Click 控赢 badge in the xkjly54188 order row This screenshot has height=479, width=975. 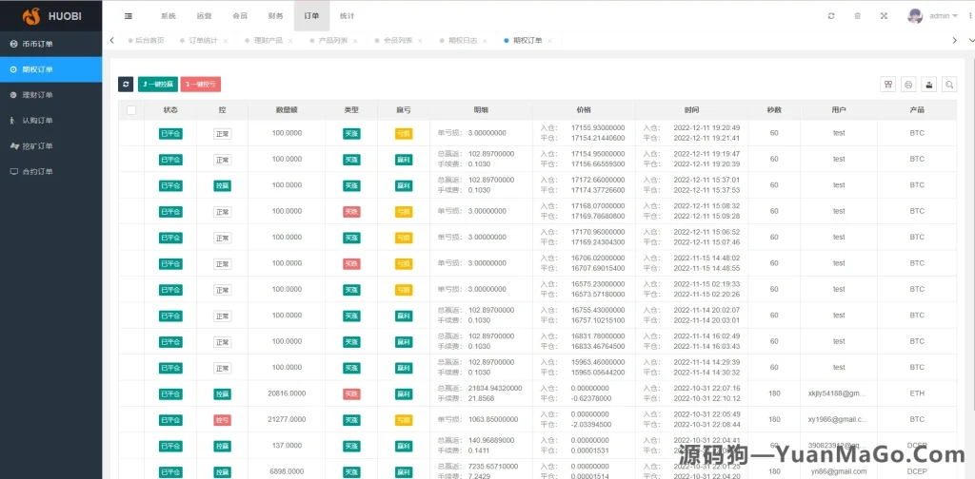click(x=222, y=394)
